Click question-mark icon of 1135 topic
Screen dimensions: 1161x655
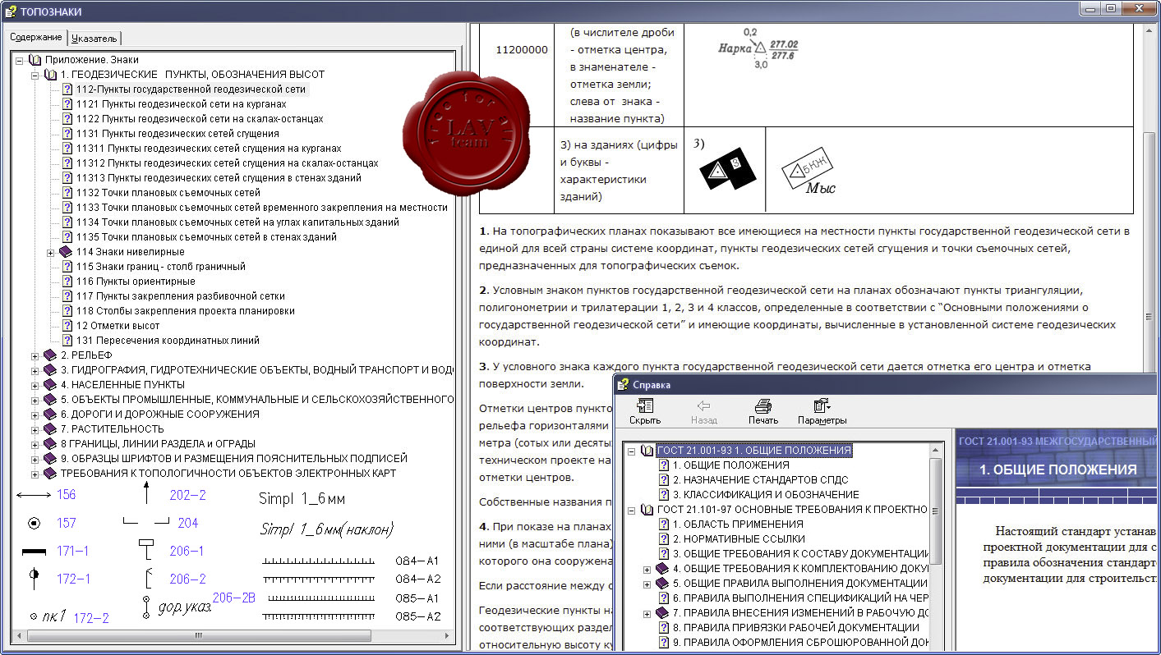coord(67,237)
